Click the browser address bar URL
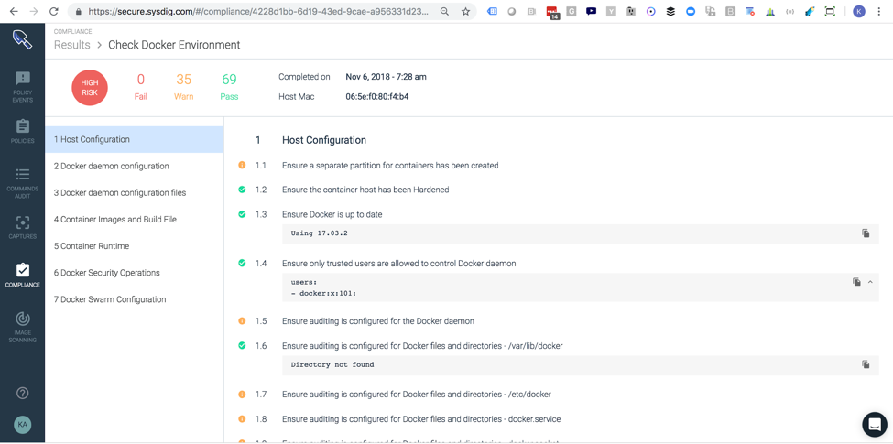This screenshot has height=444, width=893. 258,11
